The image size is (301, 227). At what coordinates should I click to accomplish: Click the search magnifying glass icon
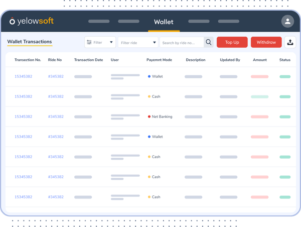(x=209, y=43)
